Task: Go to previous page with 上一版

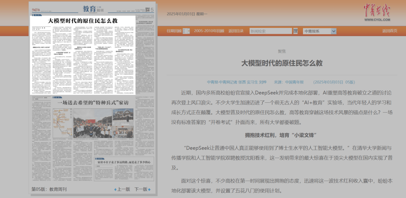Action: point(123,189)
